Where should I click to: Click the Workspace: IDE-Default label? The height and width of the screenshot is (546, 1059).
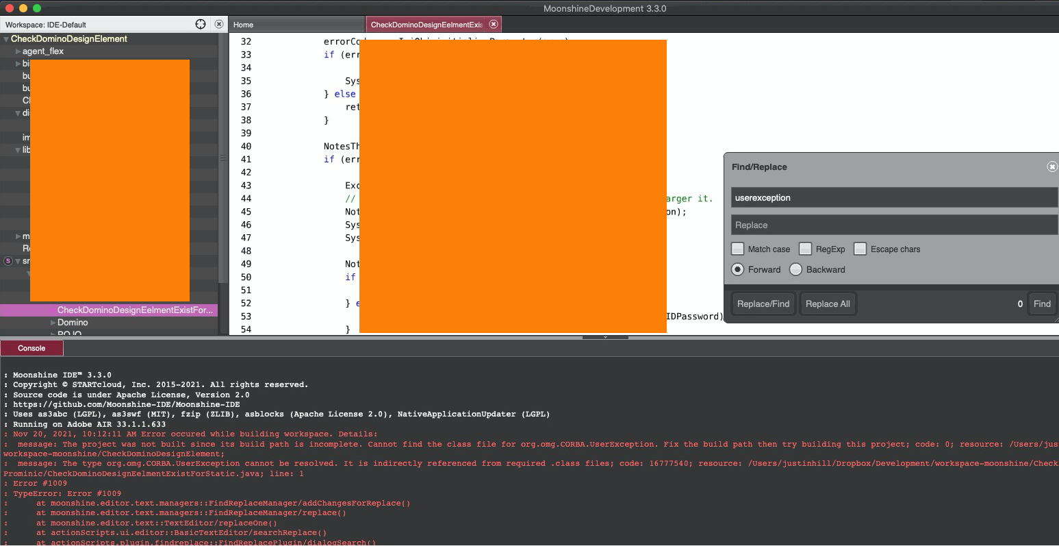(46, 25)
